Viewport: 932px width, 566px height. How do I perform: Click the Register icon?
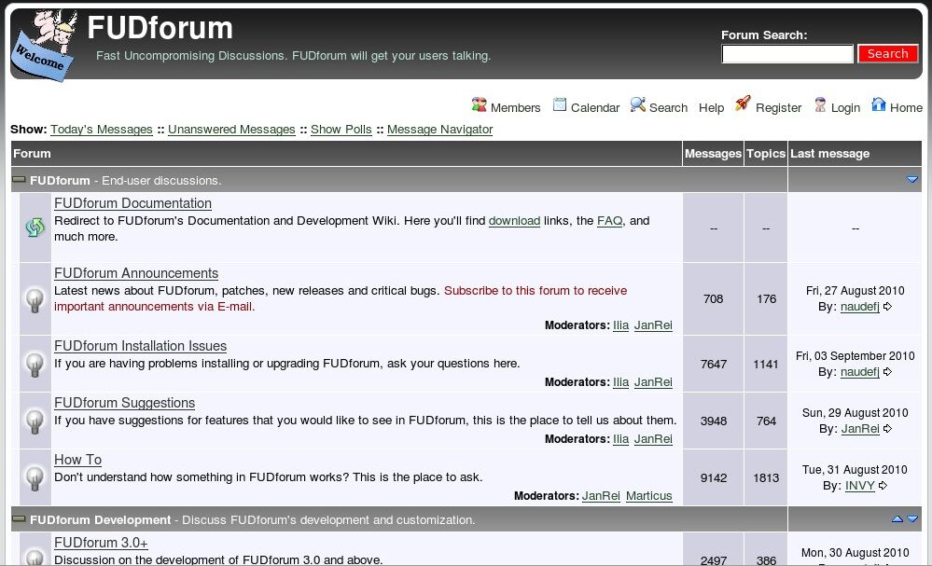tap(743, 104)
